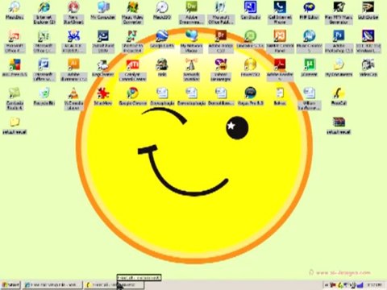Launch the CamStudio shortcut

tap(250, 10)
